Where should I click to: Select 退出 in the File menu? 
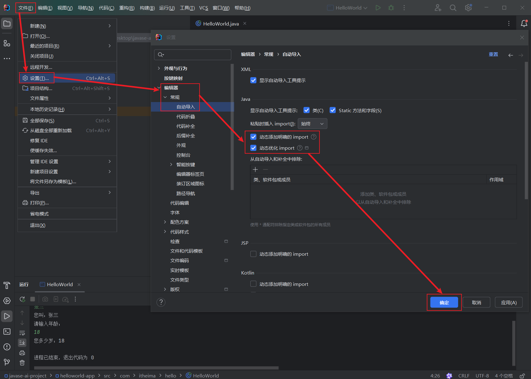(67, 225)
